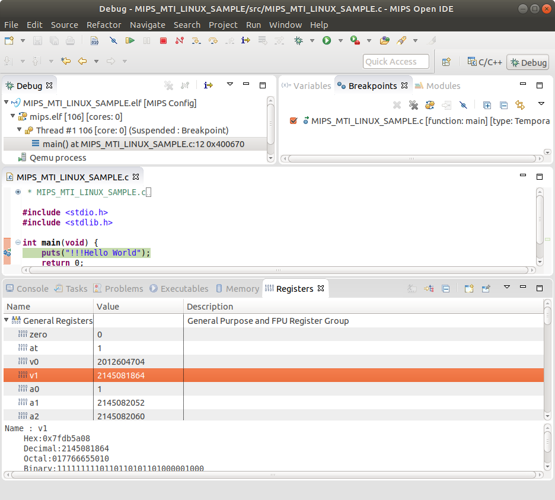Click the register detail pane horizontal scrollbar

pyautogui.click(x=273, y=474)
